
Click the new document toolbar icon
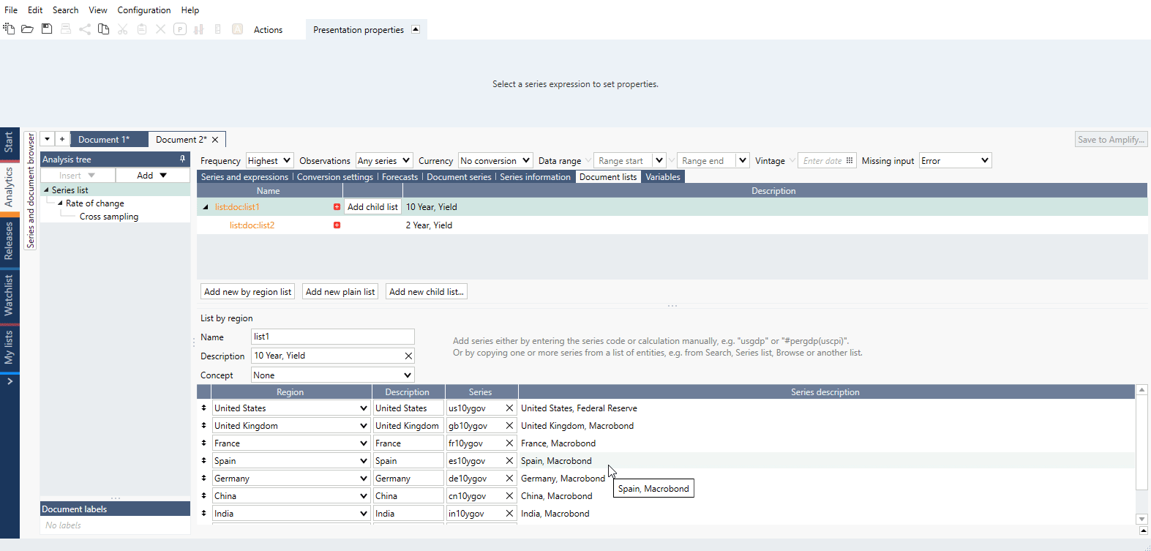[9, 29]
